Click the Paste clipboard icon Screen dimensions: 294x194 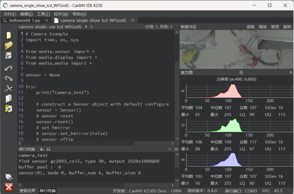click(x=8, y=108)
